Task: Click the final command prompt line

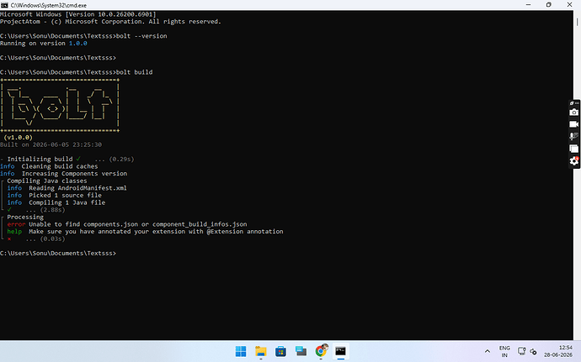Action: 58,254
